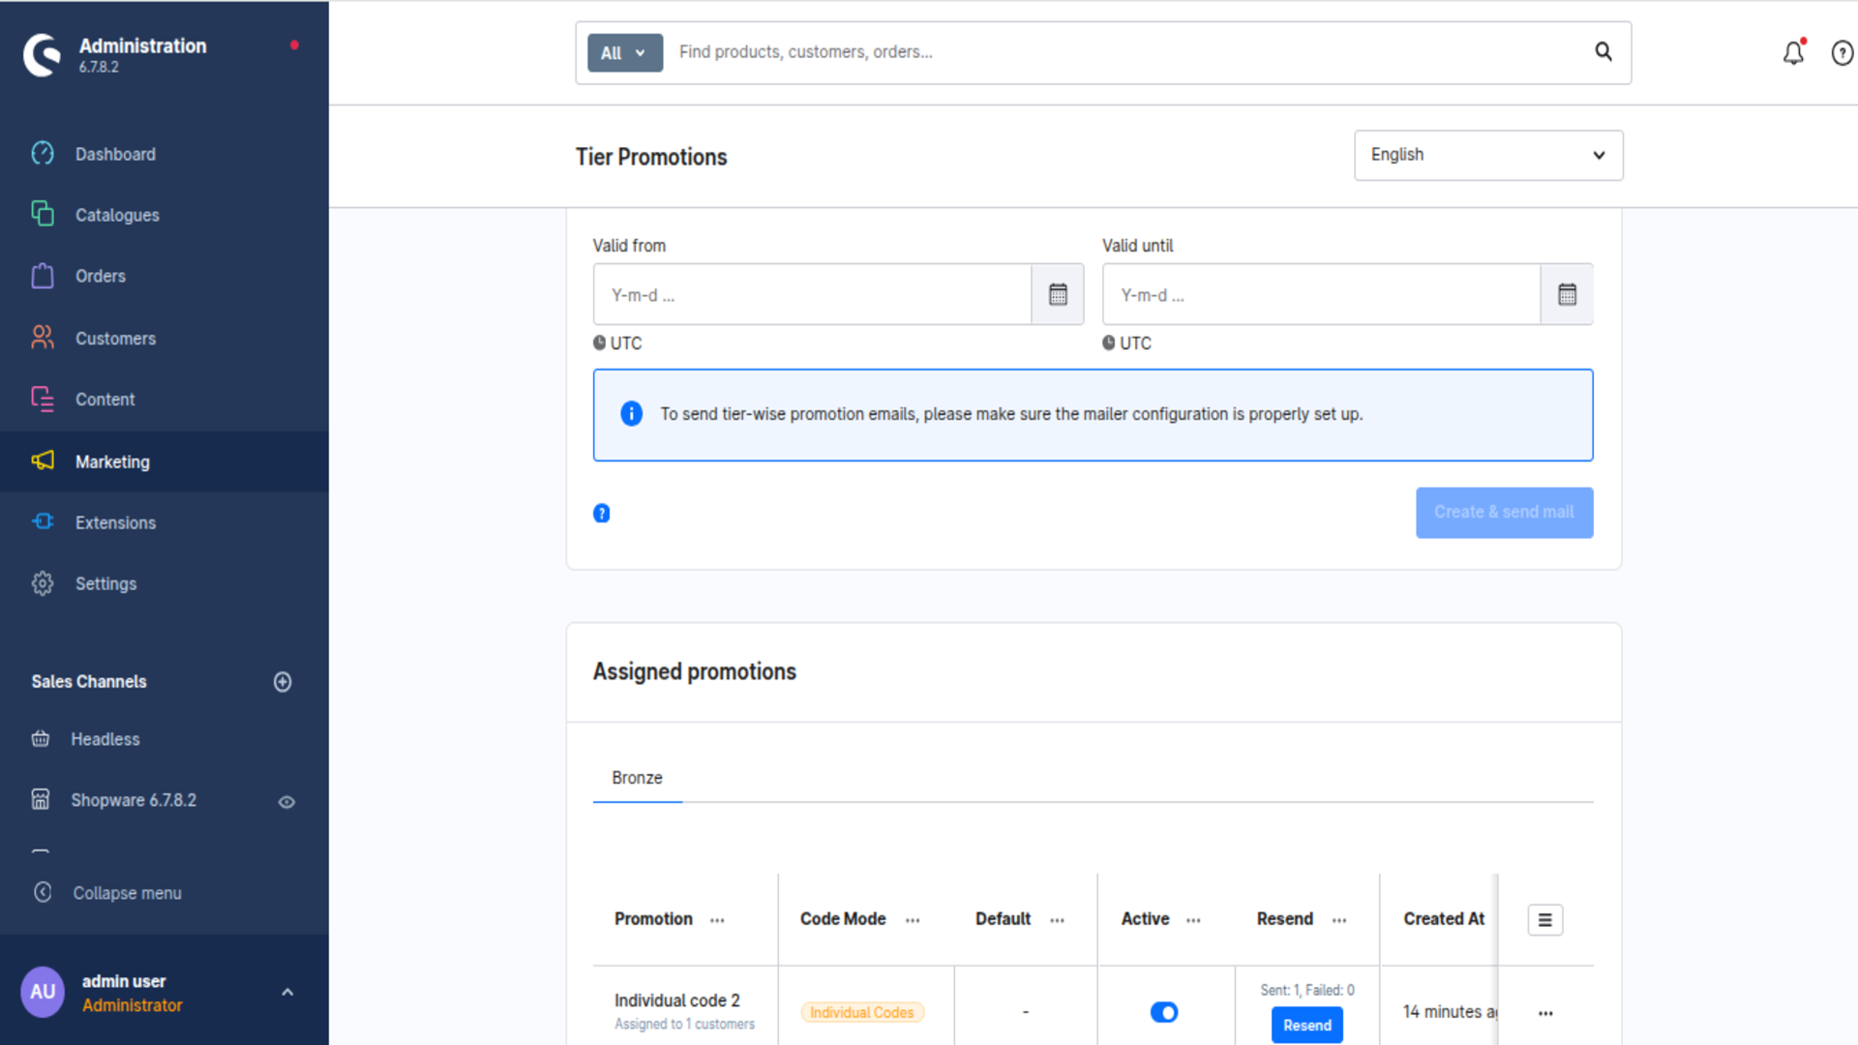This screenshot has height=1045, width=1858.
Task: Click the blue info icon in alert
Action: point(632,414)
